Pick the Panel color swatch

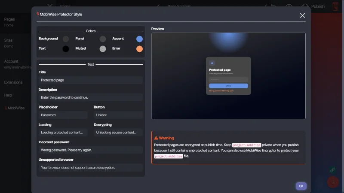102,39
